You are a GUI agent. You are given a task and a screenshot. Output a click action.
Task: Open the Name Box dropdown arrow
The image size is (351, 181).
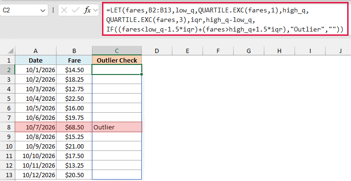[43, 11]
